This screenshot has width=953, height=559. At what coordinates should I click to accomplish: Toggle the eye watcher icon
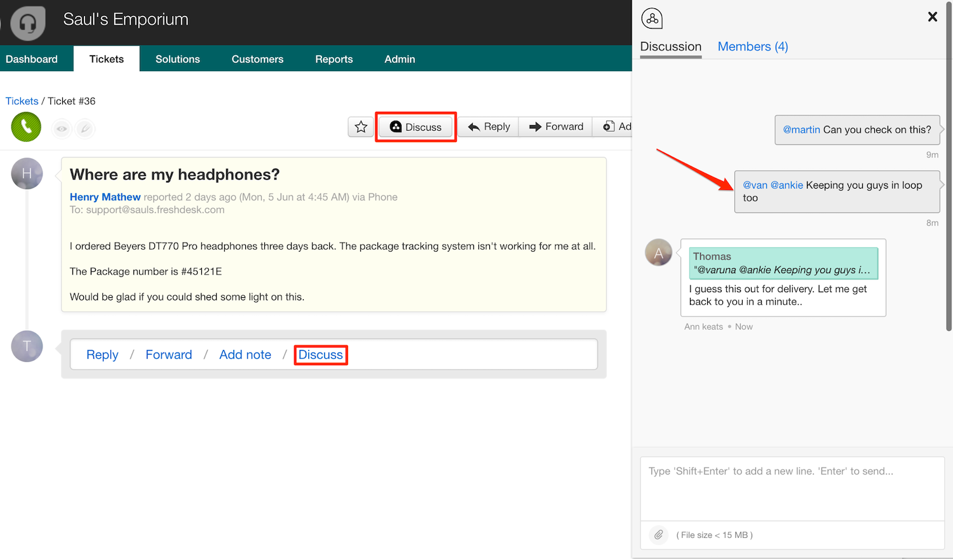click(x=62, y=129)
